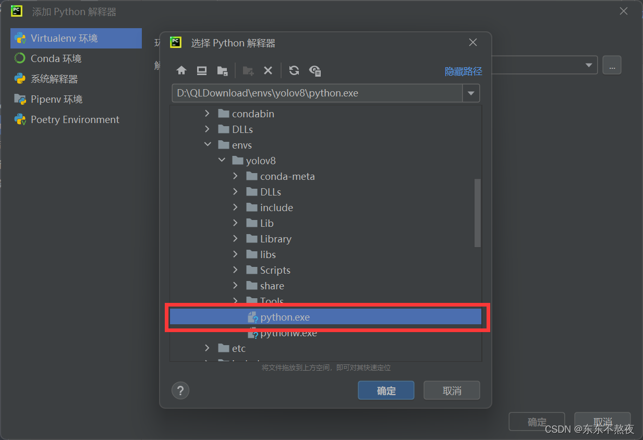Select Virtualenv 环境 in the sidebar

tap(76, 38)
